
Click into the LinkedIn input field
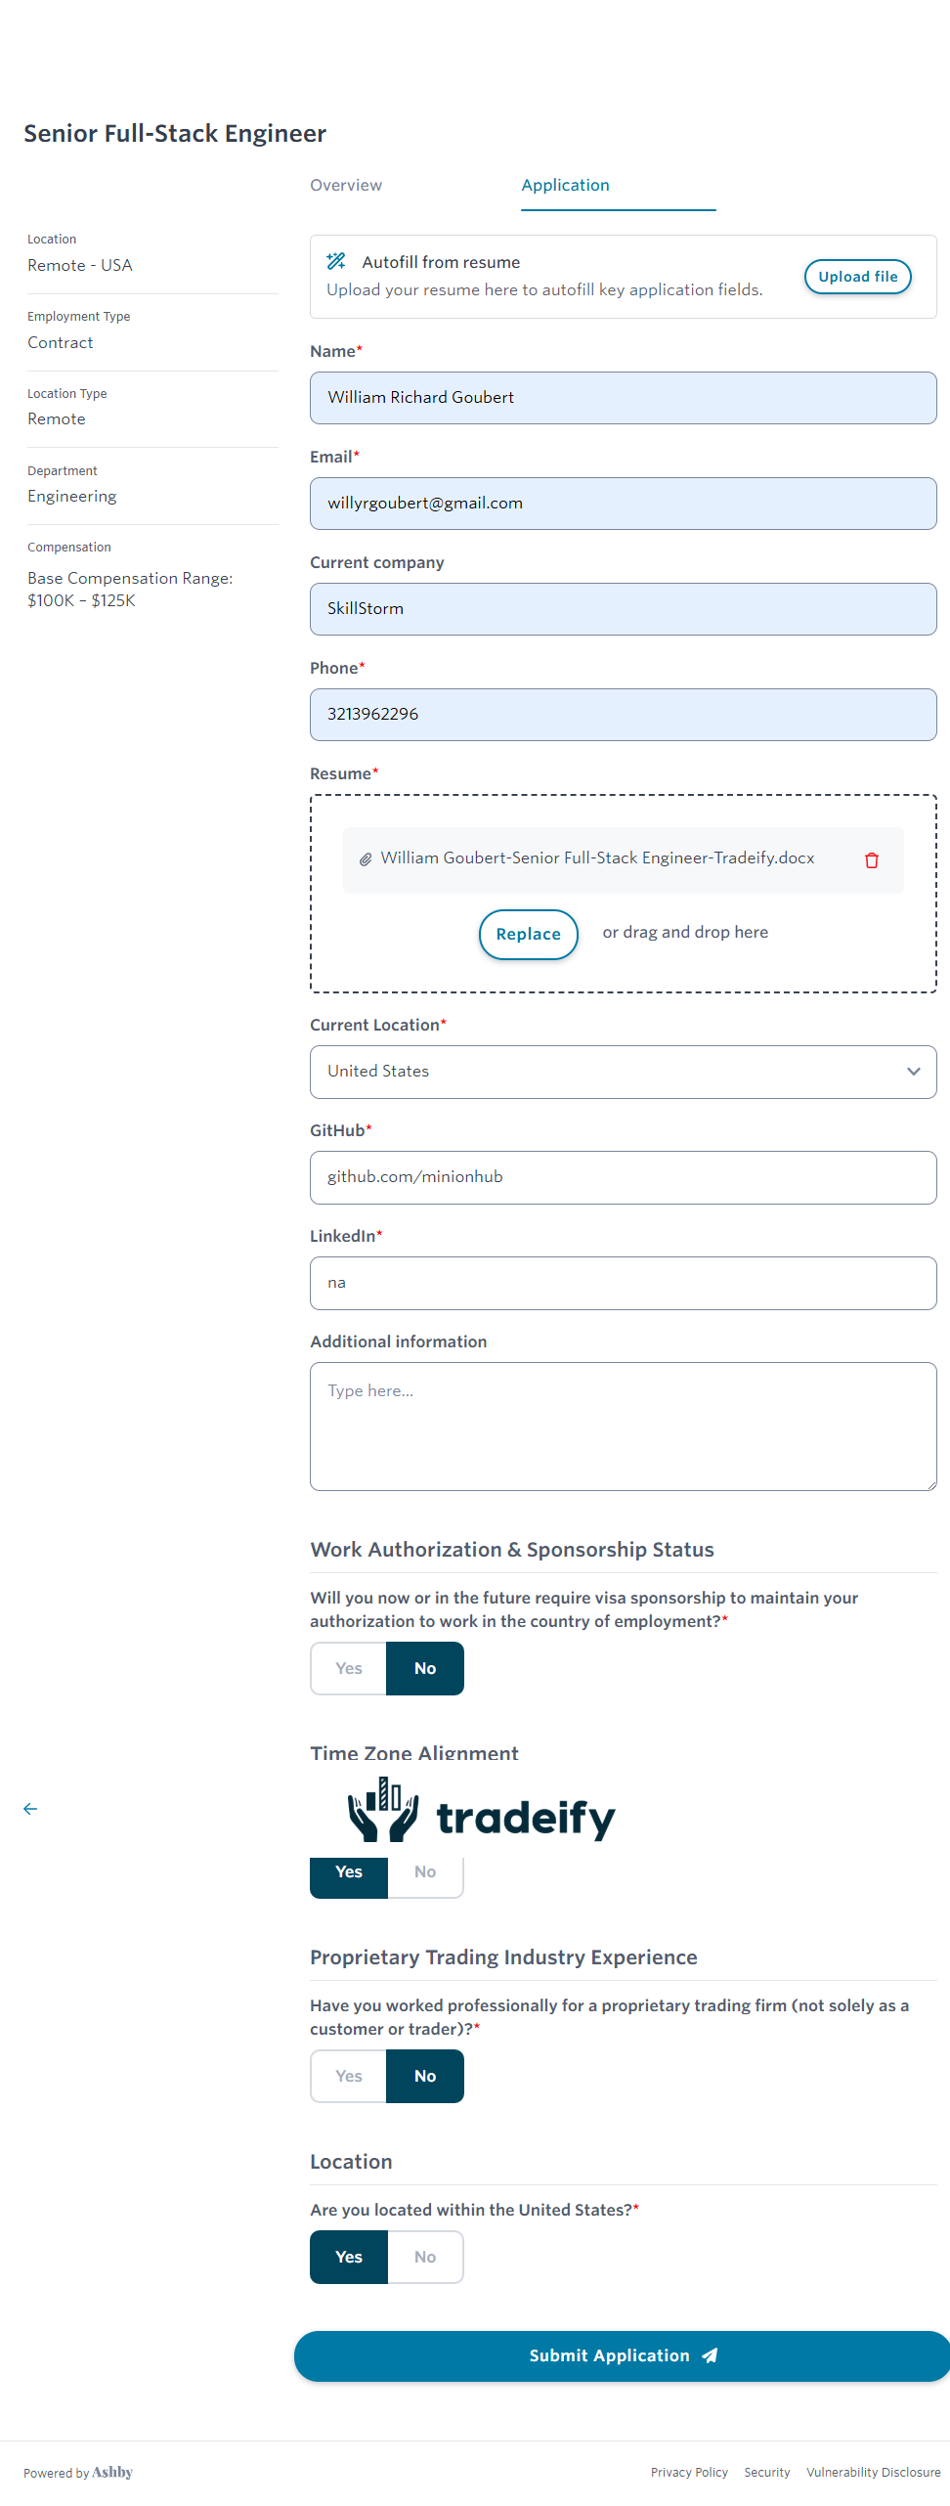623,1283
